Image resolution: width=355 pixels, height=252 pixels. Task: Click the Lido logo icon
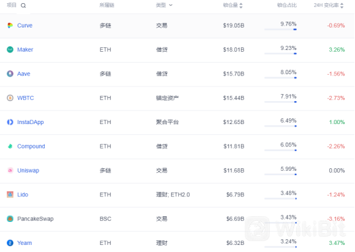[x=10, y=194]
